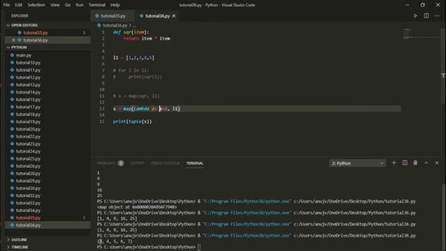This screenshot has width=446, height=251.
Task: Open the Go menu
Action: [x=68, y=5]
